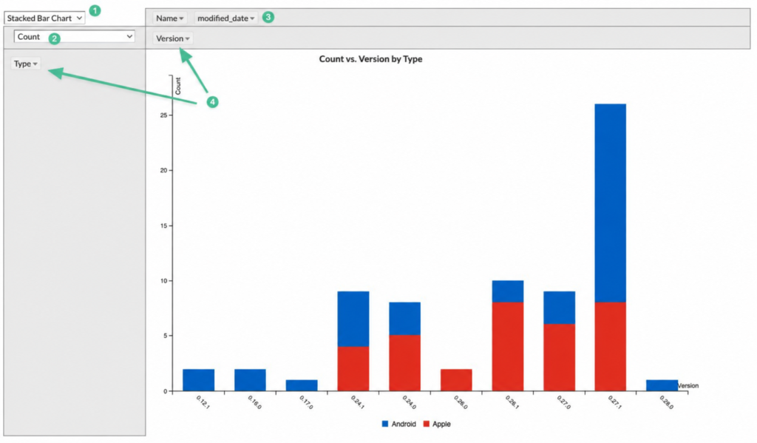Click the x-axis label 0.27.0
The width and height of the screenshot is (757, 443).
point(564,402)
